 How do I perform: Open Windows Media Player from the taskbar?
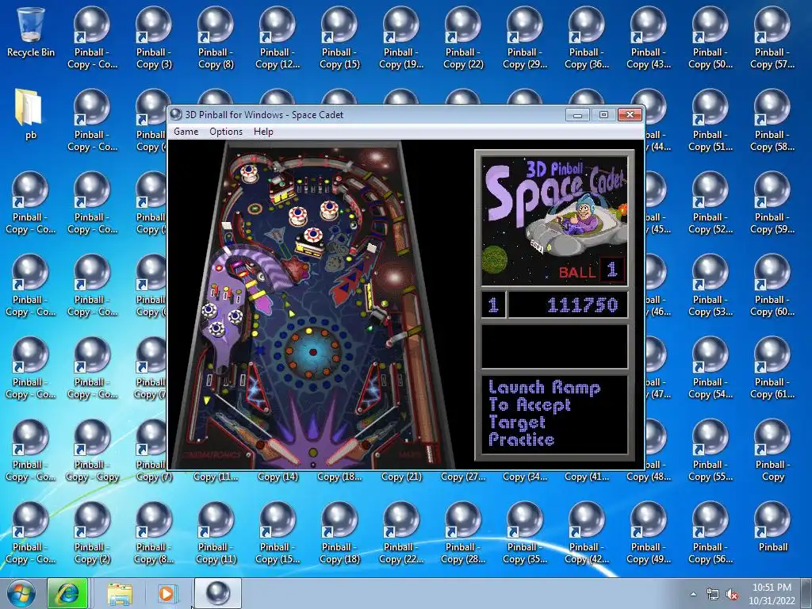167,593
